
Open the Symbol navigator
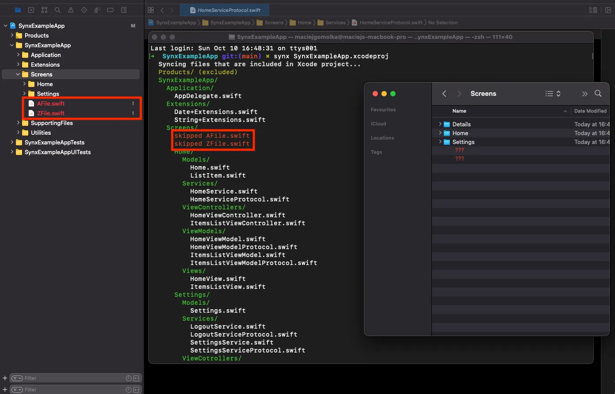(x=44, y=10)
